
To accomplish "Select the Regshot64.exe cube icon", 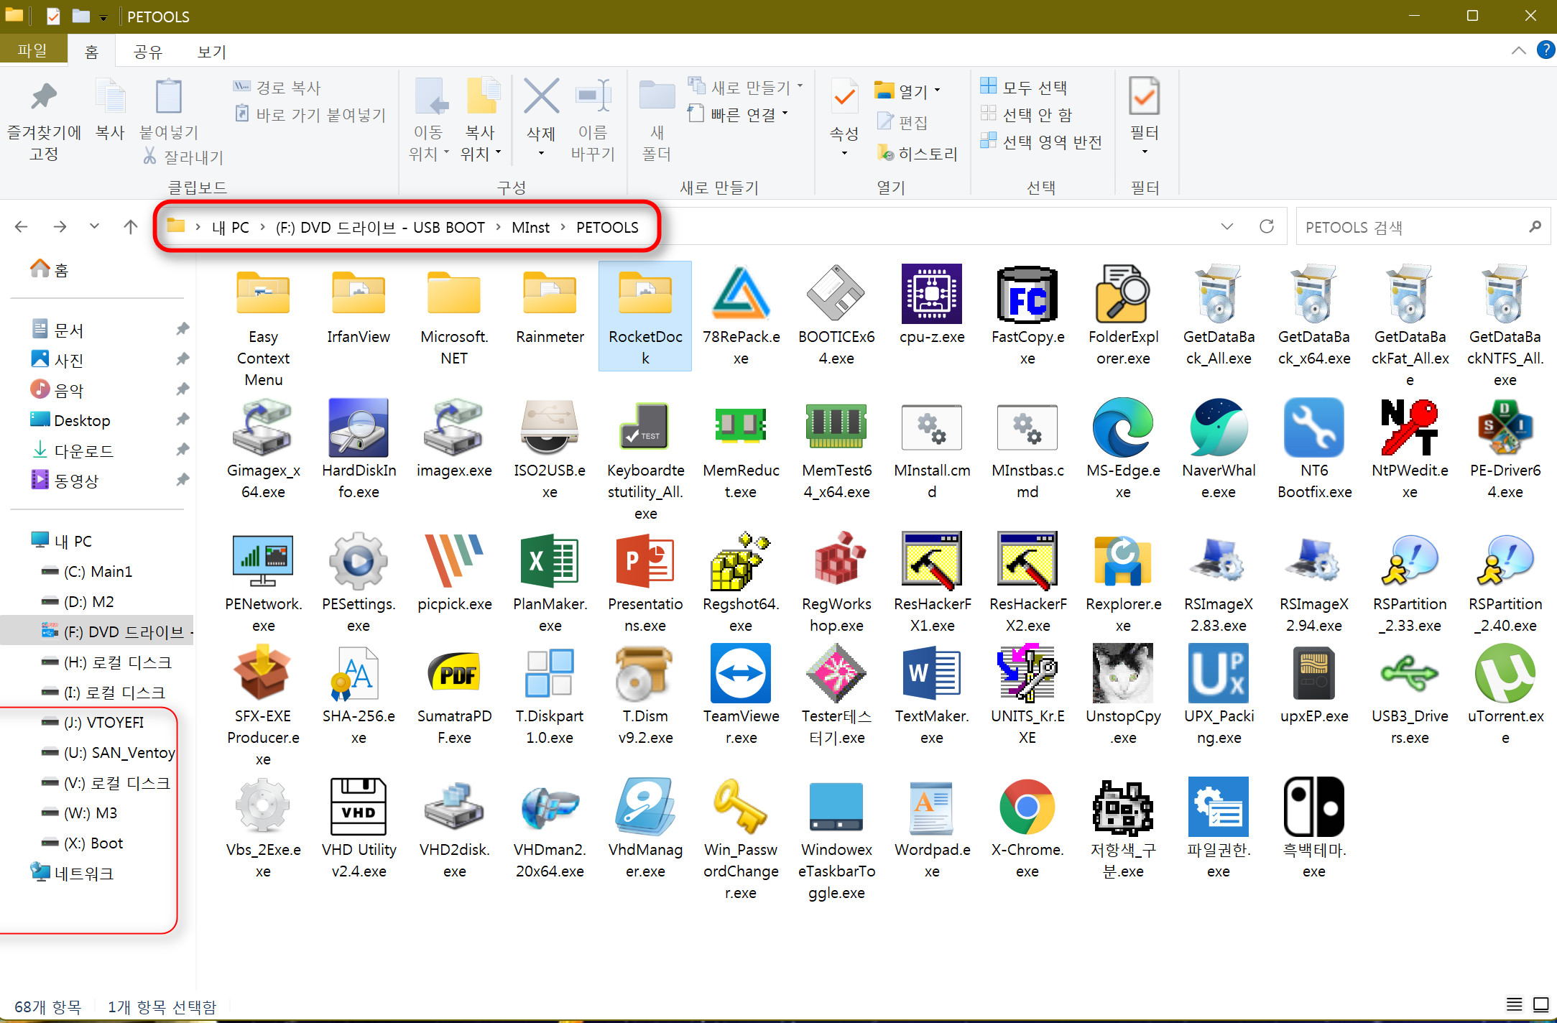I will pyautogui.click(x=741, y=562).
